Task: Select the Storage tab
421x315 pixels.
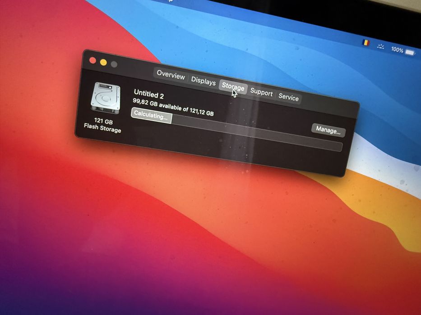Action: [233, 87]
